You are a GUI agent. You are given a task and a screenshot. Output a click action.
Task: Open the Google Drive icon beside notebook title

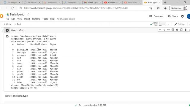(8, 15)
